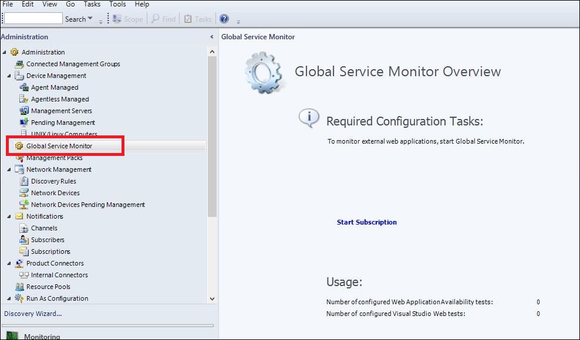Click the Resource Pools icon
Screen dimensions: 580x340
point(19,287)
